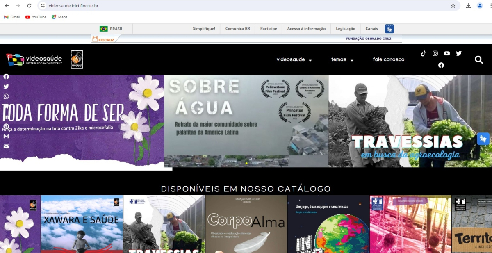Click the forward navigation arrow
492x253 pixels.
point(18,6)
